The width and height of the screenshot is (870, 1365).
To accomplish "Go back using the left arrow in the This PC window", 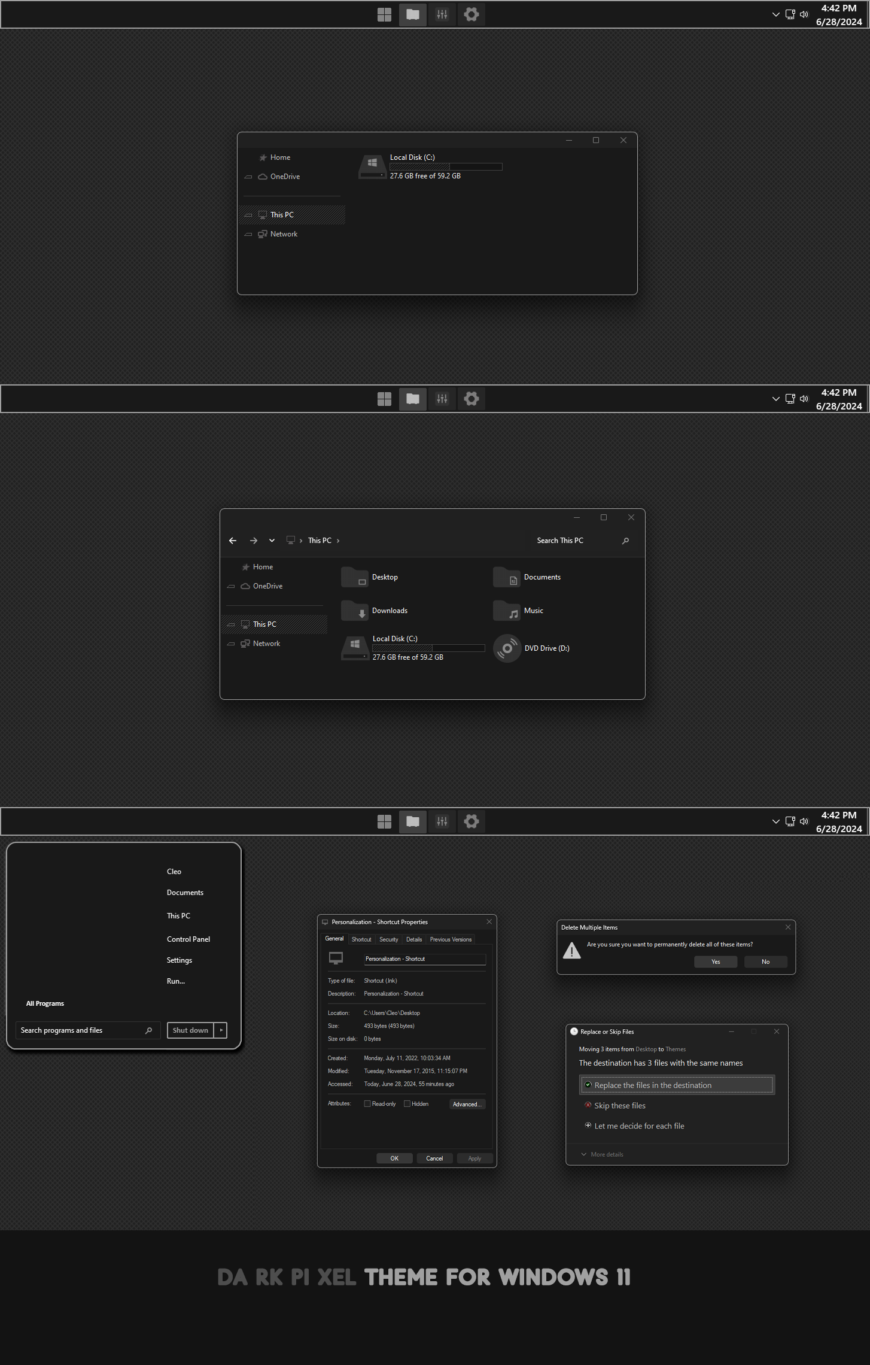I will tap(233, 541).
